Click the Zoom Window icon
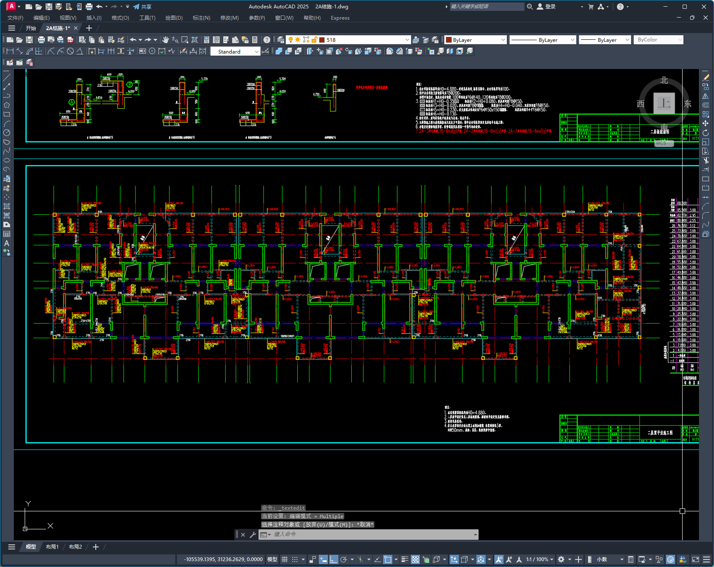 [185, 40]
